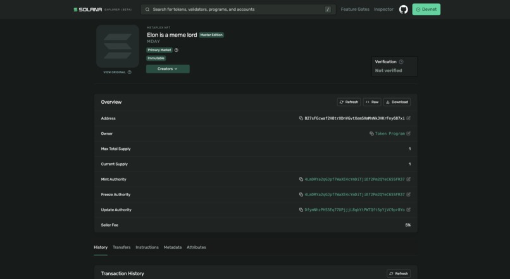Click the NFT placeholder image thumbnail
Screen dimensions: 510x279
pos(118,46)
